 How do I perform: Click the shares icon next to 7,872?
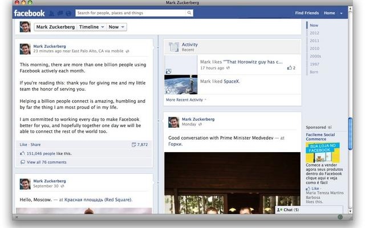click(133, 145)
